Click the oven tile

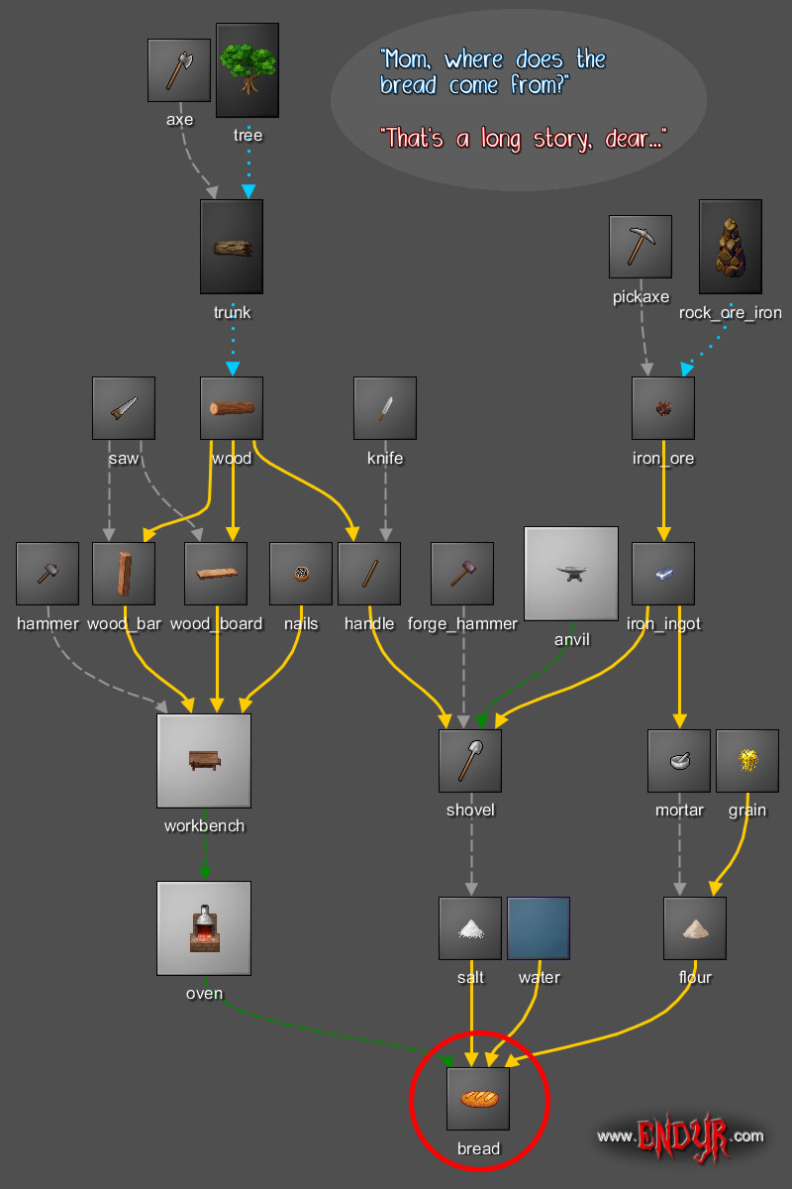[x=204, y=928]
